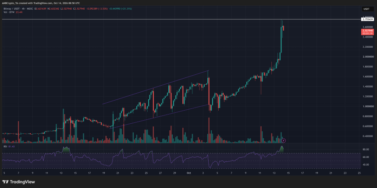This screenshot has width=377, height=188.
Task: Select the upper purple channel trendline
Action: (x=155, y=87)
